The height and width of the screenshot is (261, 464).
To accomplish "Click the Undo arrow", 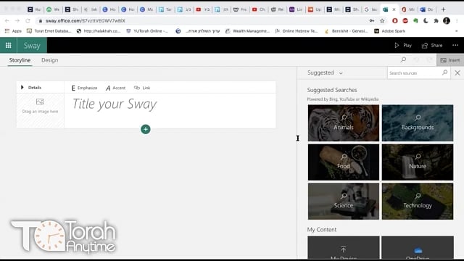I will pos(416,60).
